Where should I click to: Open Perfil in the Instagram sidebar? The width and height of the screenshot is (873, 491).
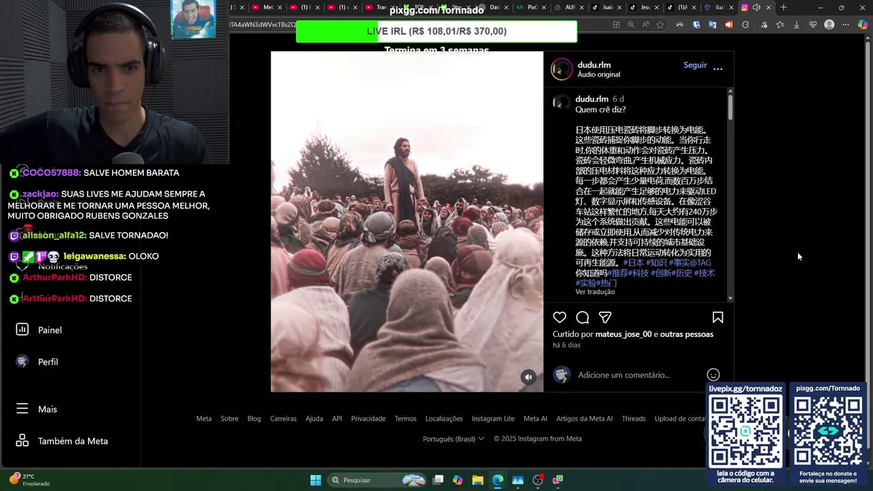[x=48, y=362]
